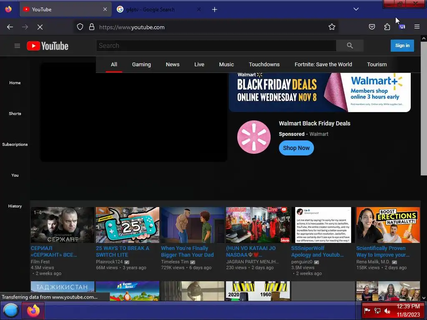Select the Tourism chip
The width and height of the screenshot is (427, 320).
(x=377, y=65)
